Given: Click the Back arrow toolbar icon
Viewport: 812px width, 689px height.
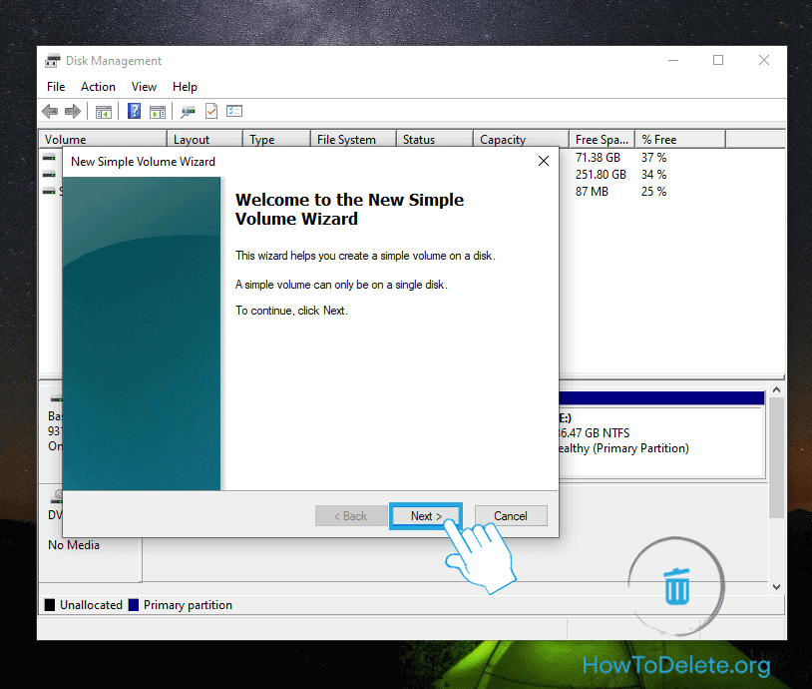Looking at the screenshot, I should tap(50, 111).
